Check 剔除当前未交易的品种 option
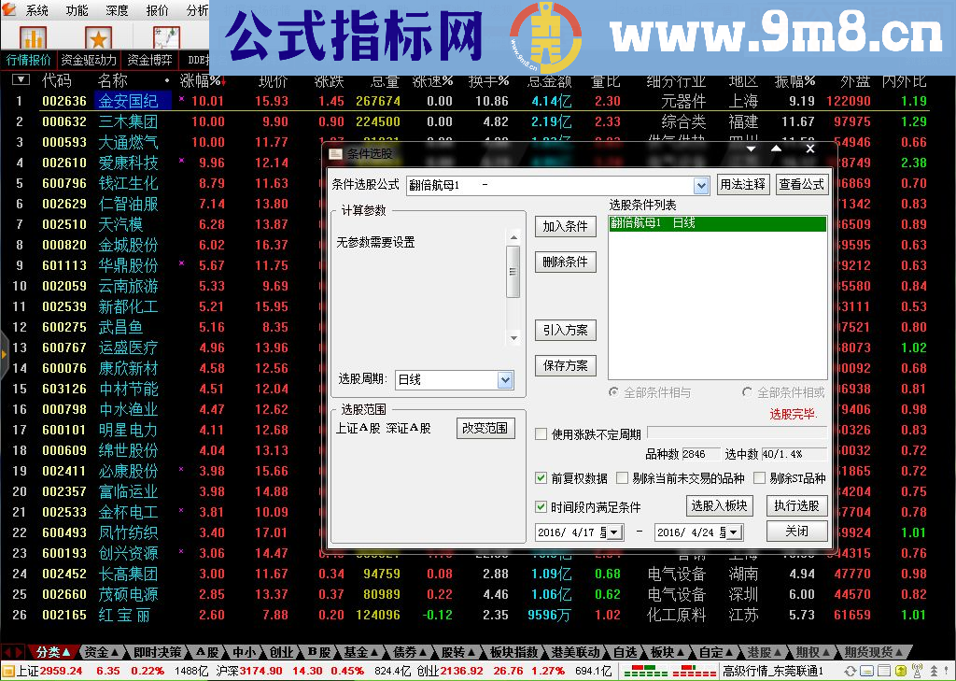Screen dimensions: 956x681 [x=622, y=477]
